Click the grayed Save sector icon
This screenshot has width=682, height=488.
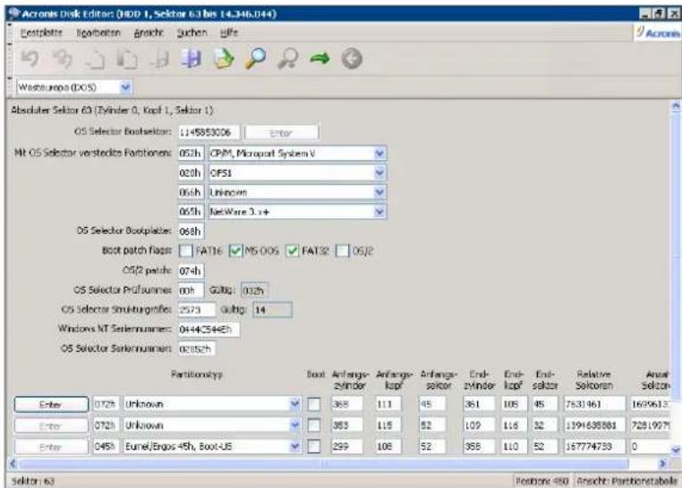tap(159, 59)
